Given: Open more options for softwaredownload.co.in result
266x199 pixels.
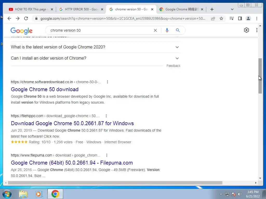Looking at the screenshot, I should click(x=107, y=82).
